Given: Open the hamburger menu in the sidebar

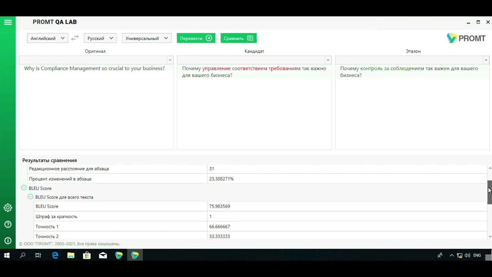Looking at the screenshot, I should 8,22.
